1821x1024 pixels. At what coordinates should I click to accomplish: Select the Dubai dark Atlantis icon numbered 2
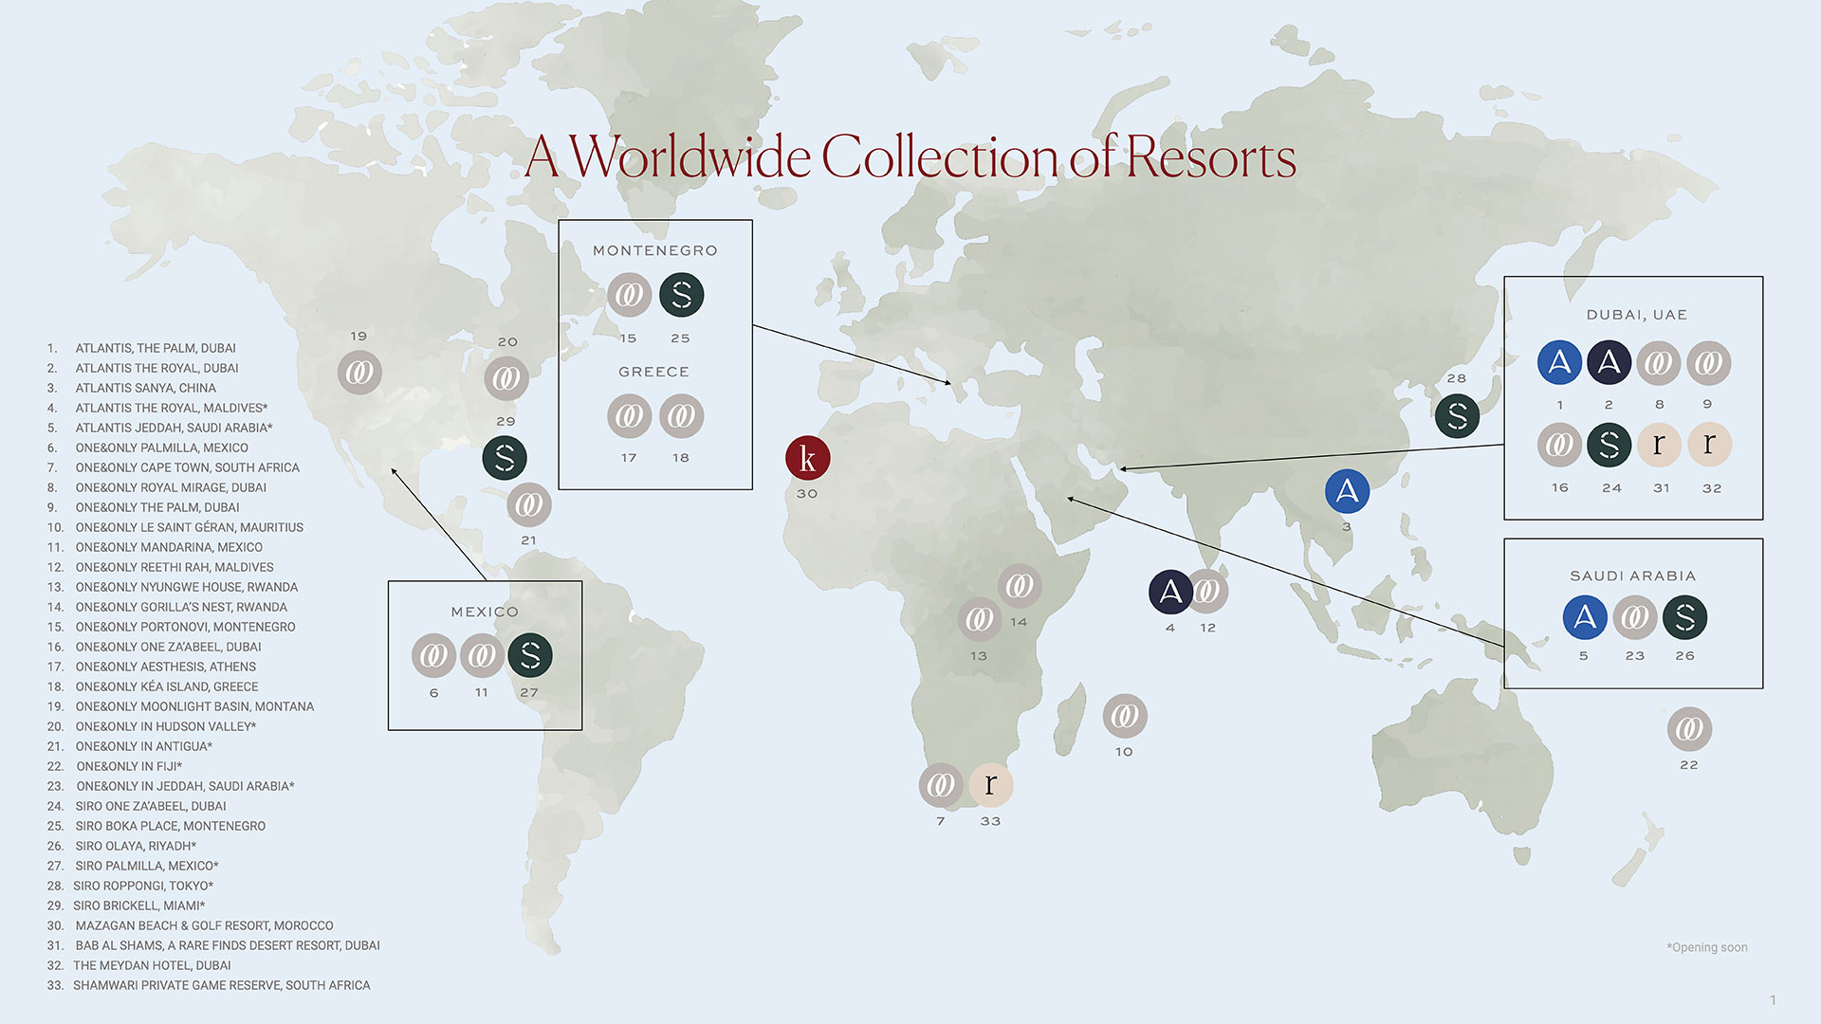(x=1609, y=362)
